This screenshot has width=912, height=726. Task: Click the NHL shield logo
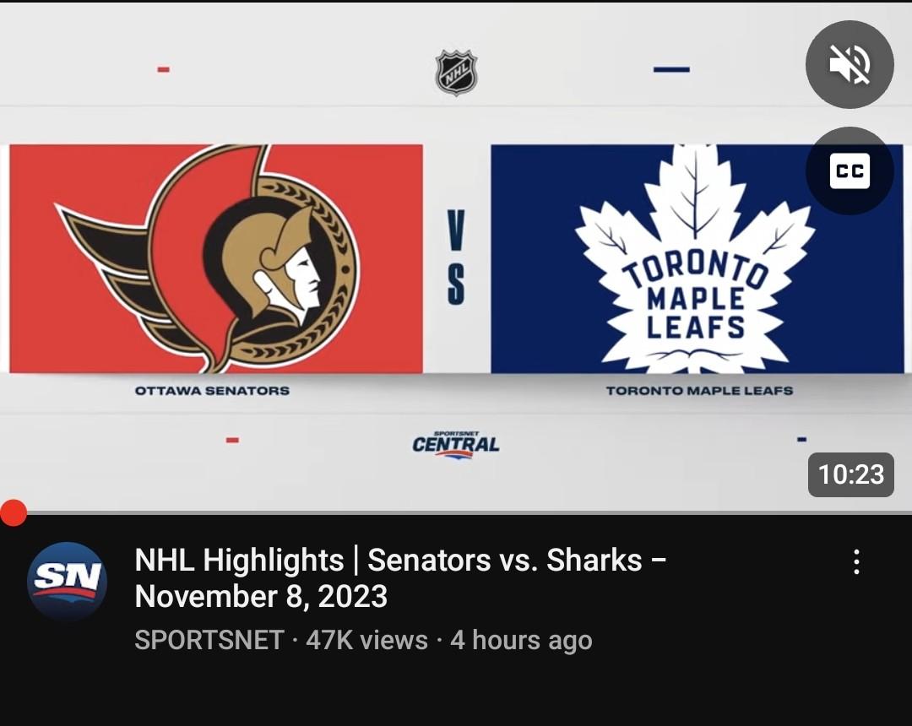click(x=456, y=72)
